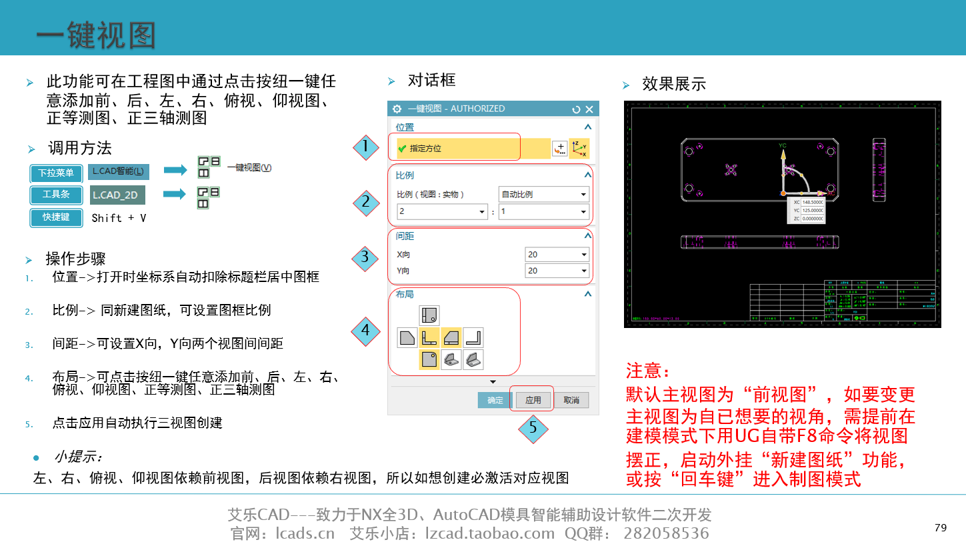Viewport: 966px width, 544px height.
Task: Collapse the 布局 section
Action: coord(587,294)
